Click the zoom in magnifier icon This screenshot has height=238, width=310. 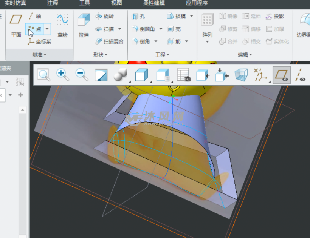click(63, 75)
